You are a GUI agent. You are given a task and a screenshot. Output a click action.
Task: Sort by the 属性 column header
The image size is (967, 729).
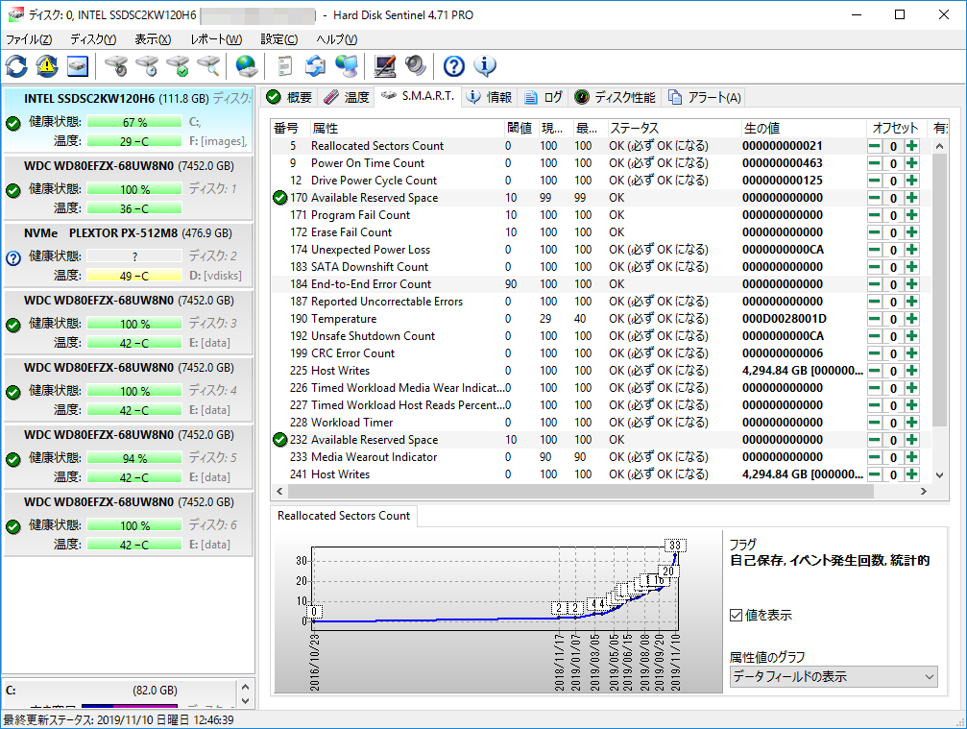(405, 129)
